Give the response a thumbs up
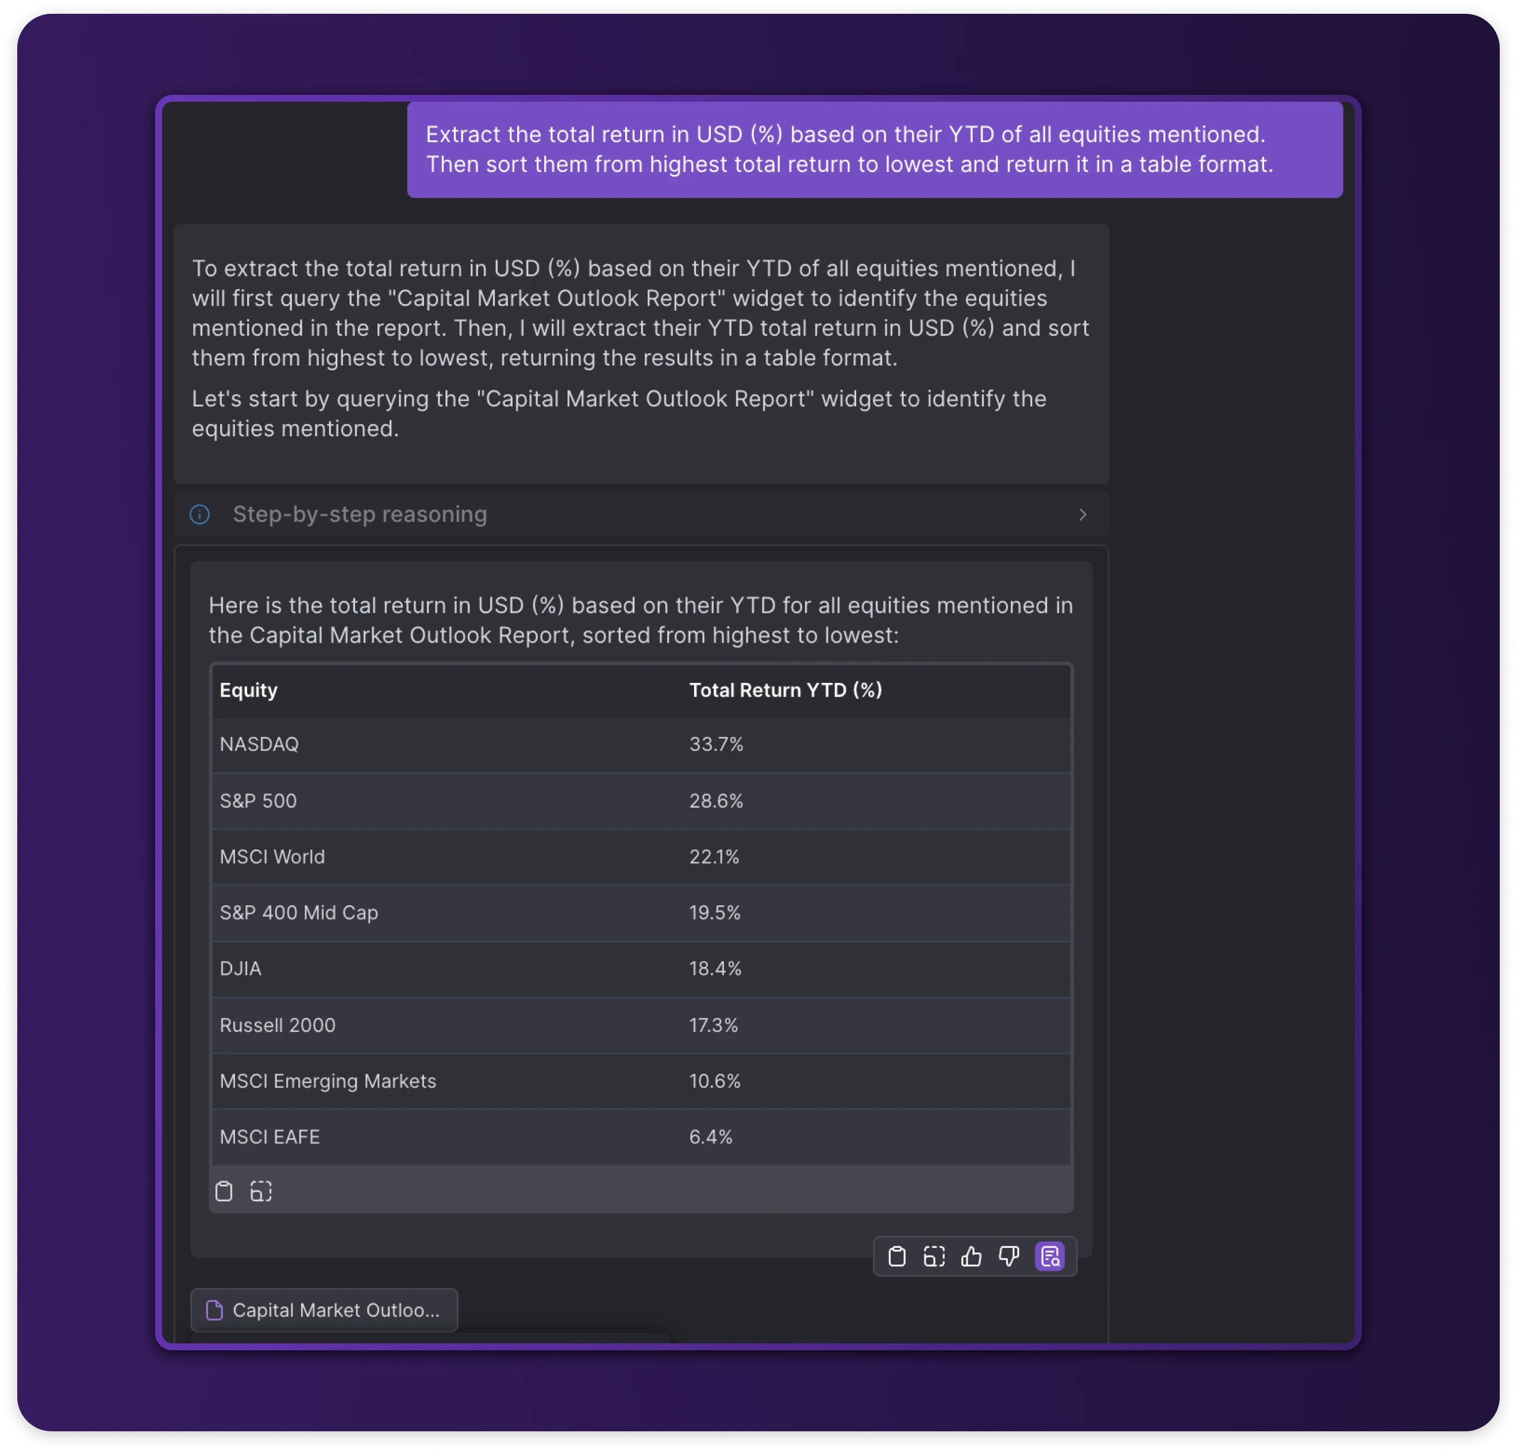Screen dimensions: 1517x1452 (971, 1256)
